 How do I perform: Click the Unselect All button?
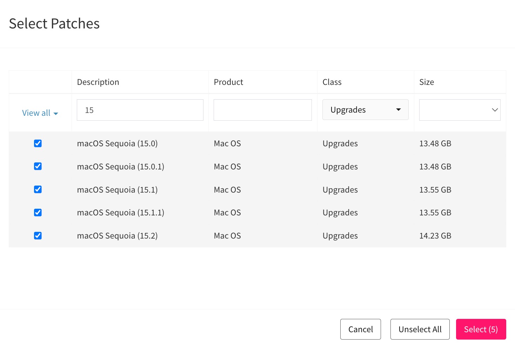[x=420, y=329]
